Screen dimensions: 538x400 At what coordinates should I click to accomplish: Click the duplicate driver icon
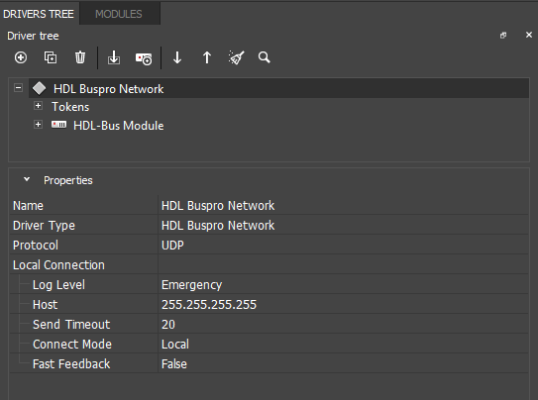[51, 57]
